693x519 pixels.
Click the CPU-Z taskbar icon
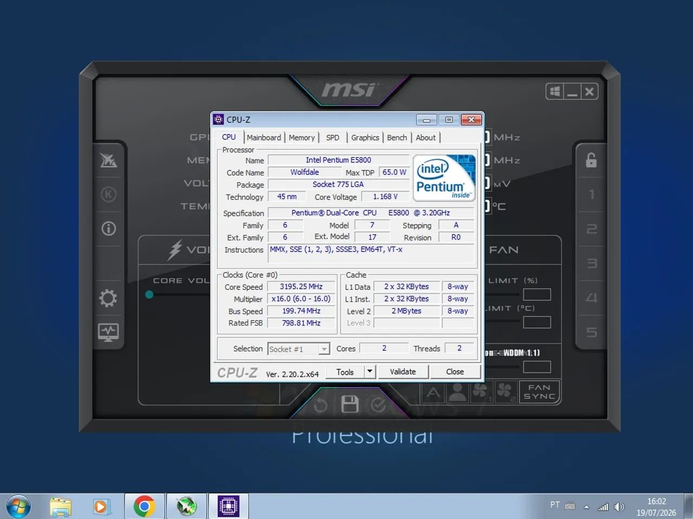pos(228,507)
